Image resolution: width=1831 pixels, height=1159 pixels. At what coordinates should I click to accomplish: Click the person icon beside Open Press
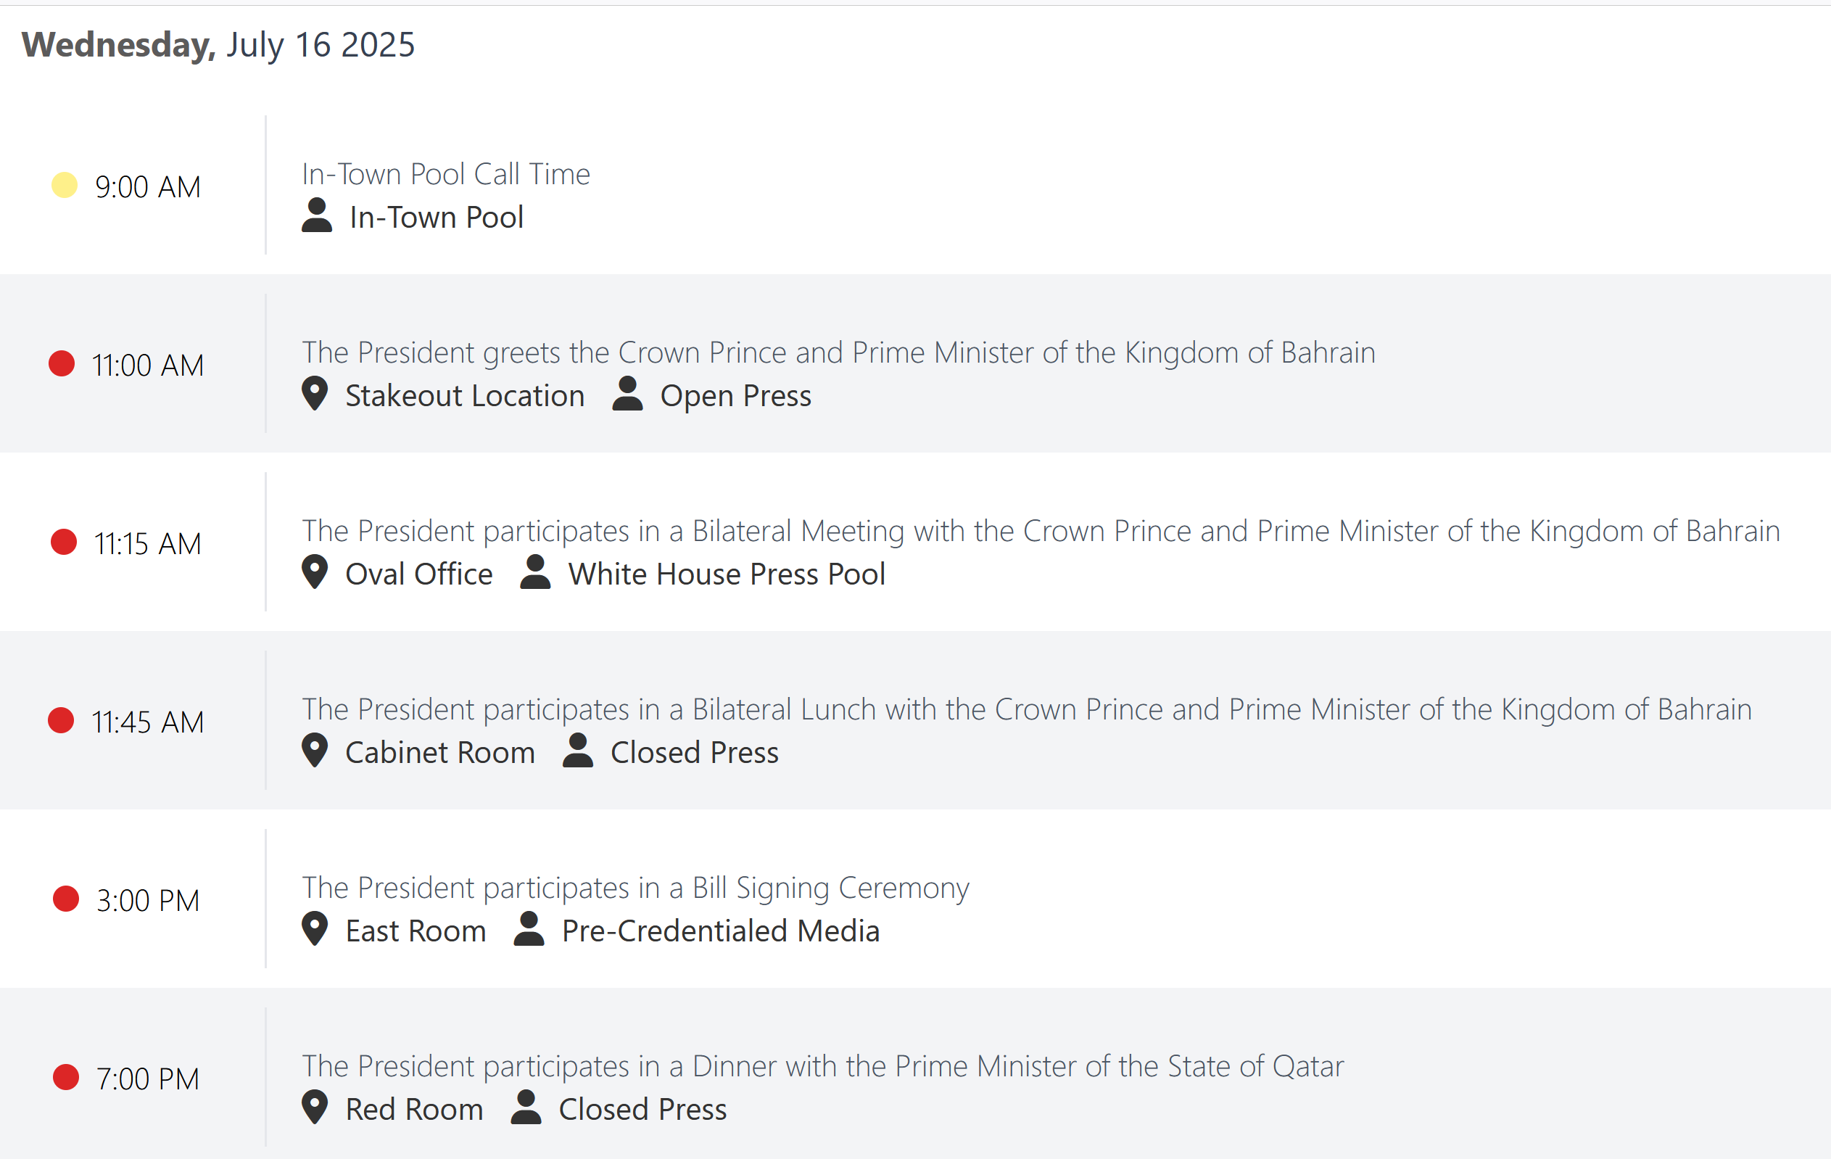click(627, 394)
